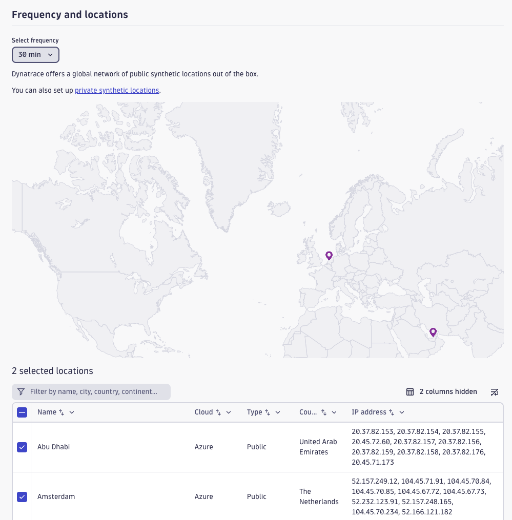Uncheck the Abu Dhabi location checkbox

click(22, 447)
